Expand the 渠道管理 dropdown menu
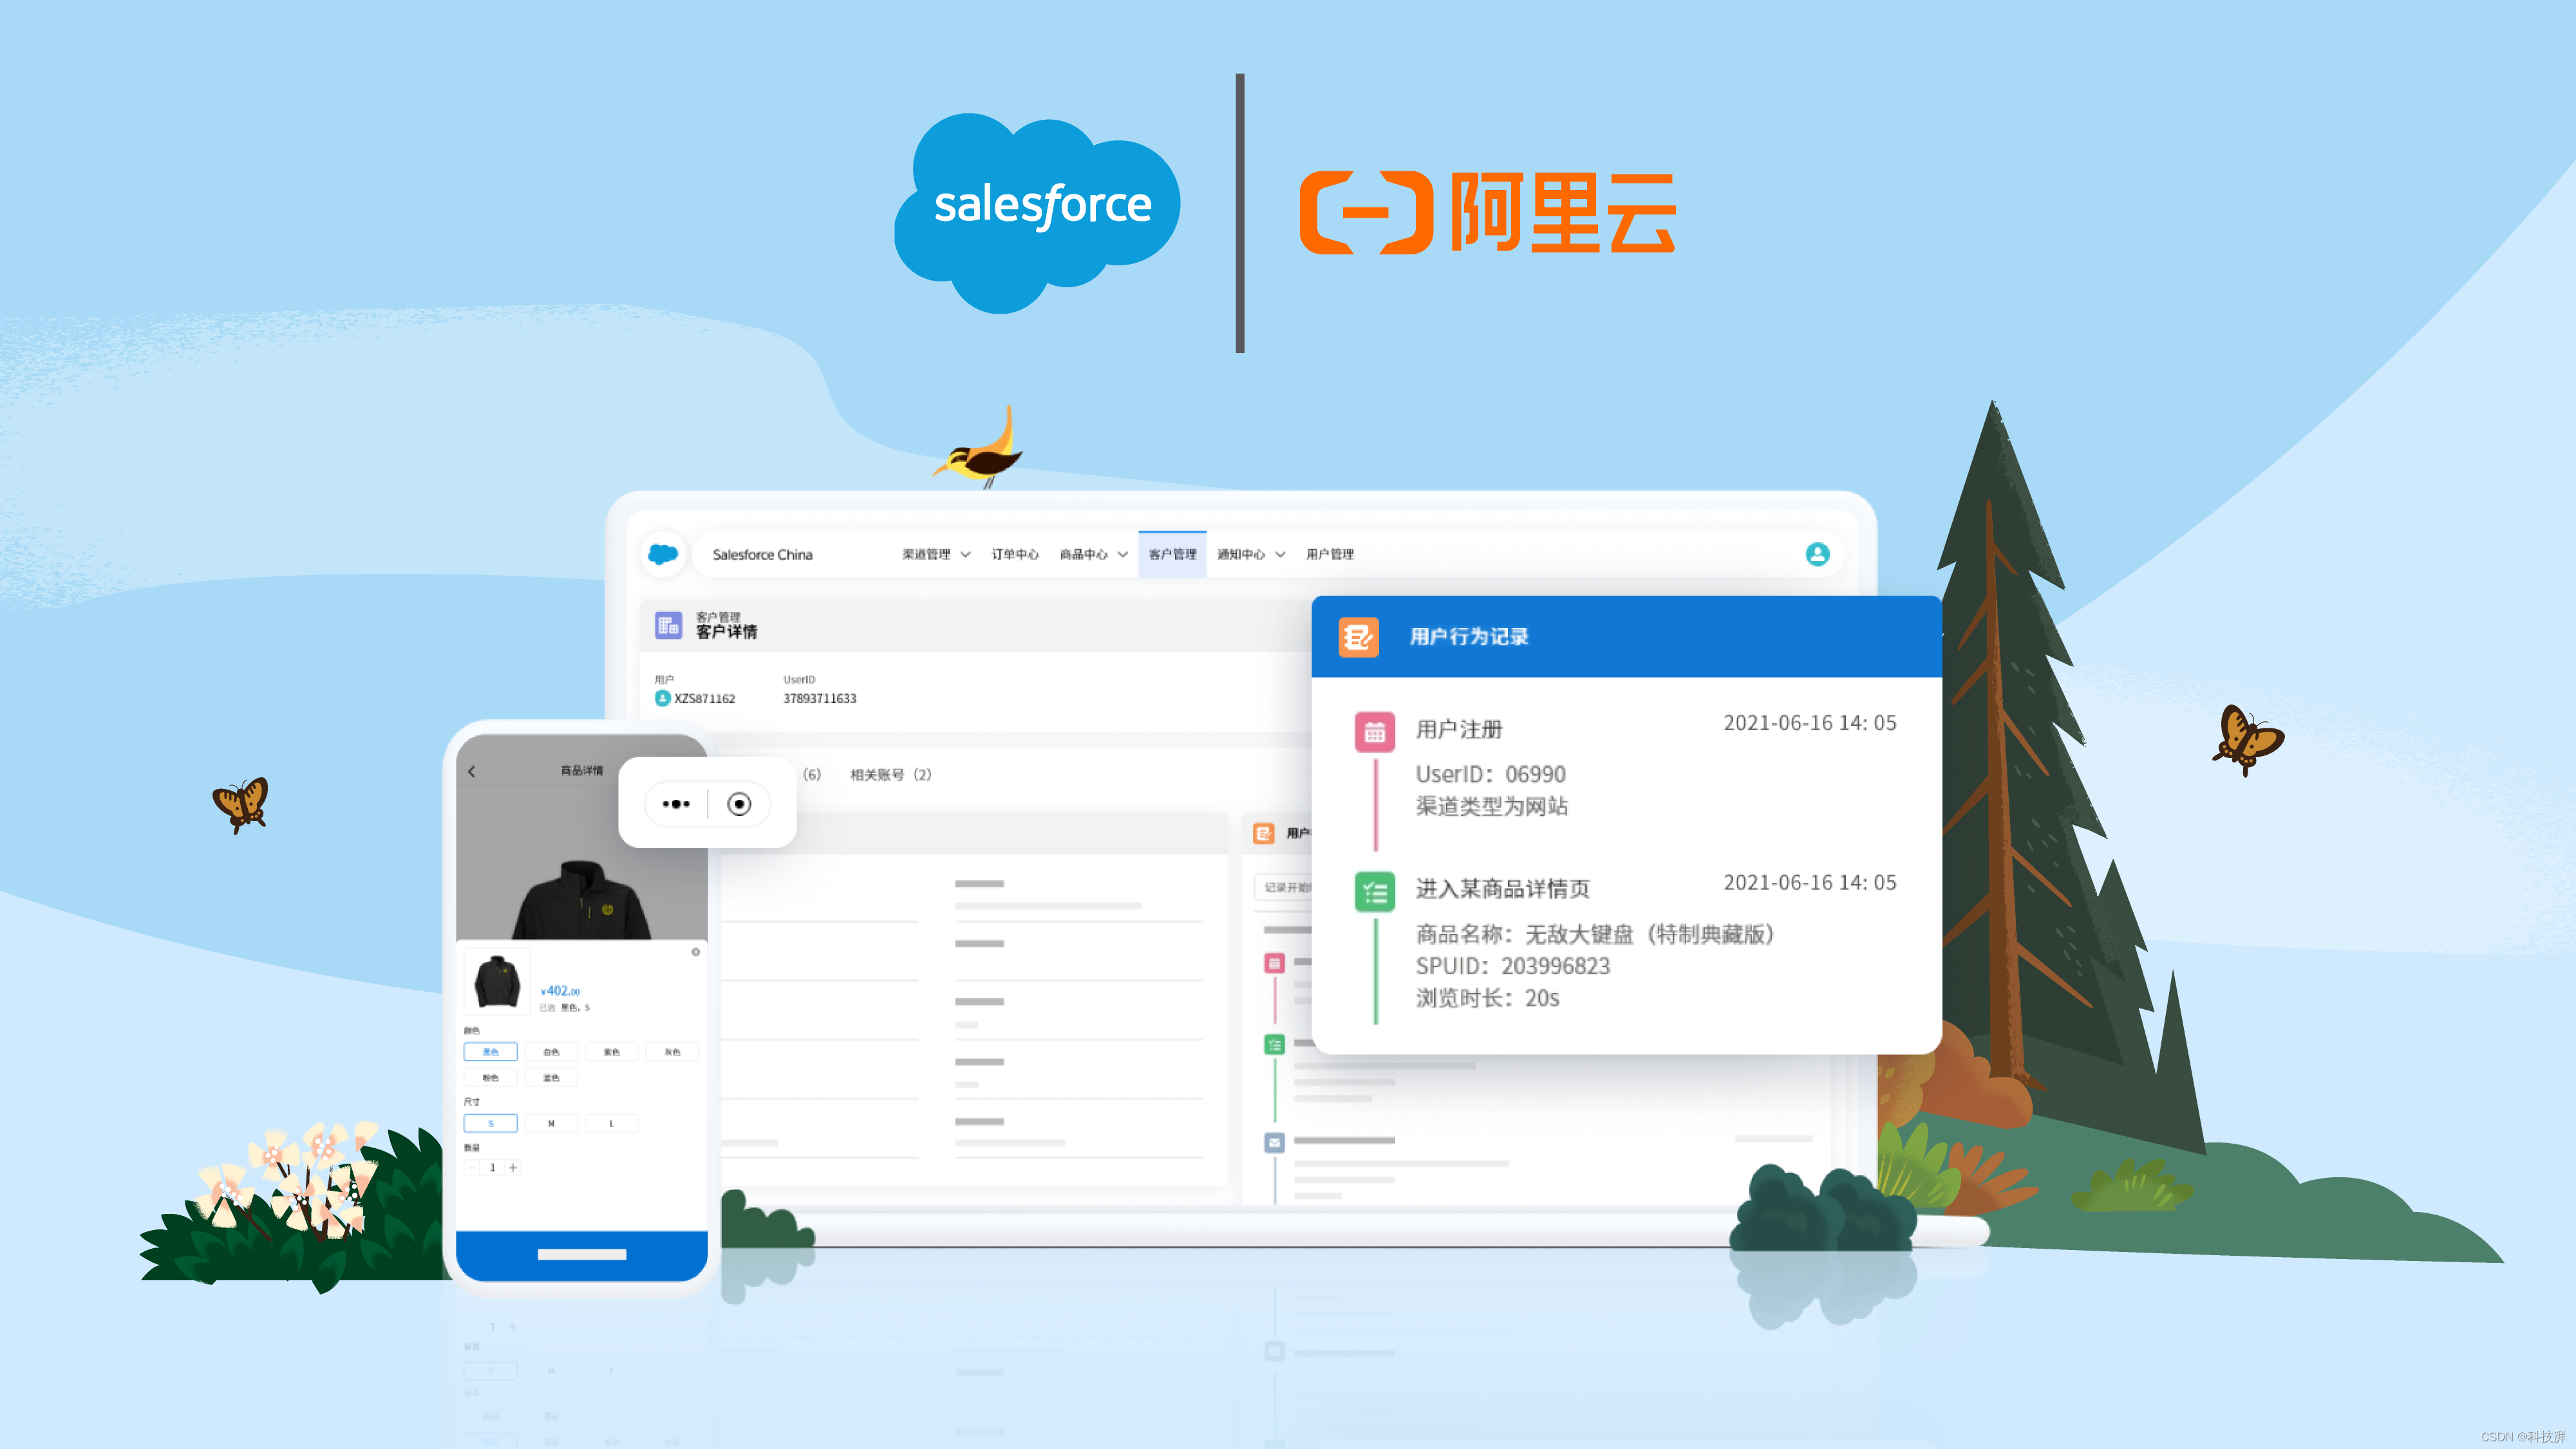The width and height of the screenshot is (2576, 1449). click(936, 554)
